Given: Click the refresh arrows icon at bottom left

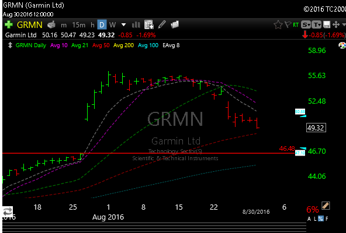Looking at the screenshot, I should [x=8, y=211].
